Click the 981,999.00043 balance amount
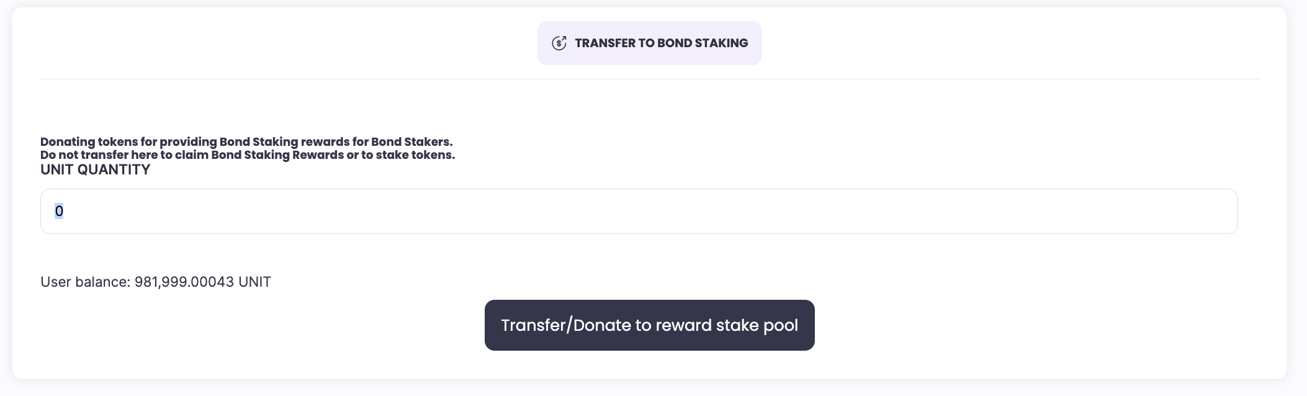This screenshot has width=1307, height=396. point(184,282)
